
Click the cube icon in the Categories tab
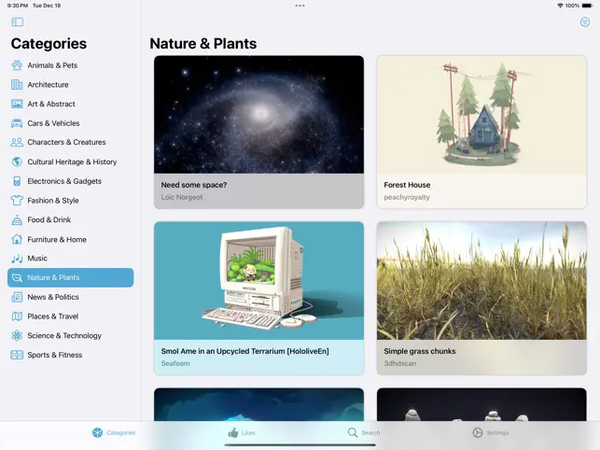tap(98, 433)
